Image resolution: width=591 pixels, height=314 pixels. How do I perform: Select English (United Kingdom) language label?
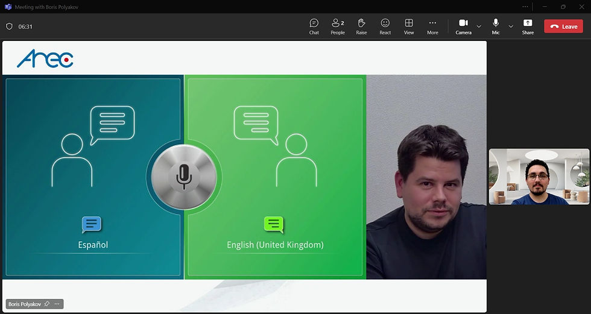[x=275, y=245]
